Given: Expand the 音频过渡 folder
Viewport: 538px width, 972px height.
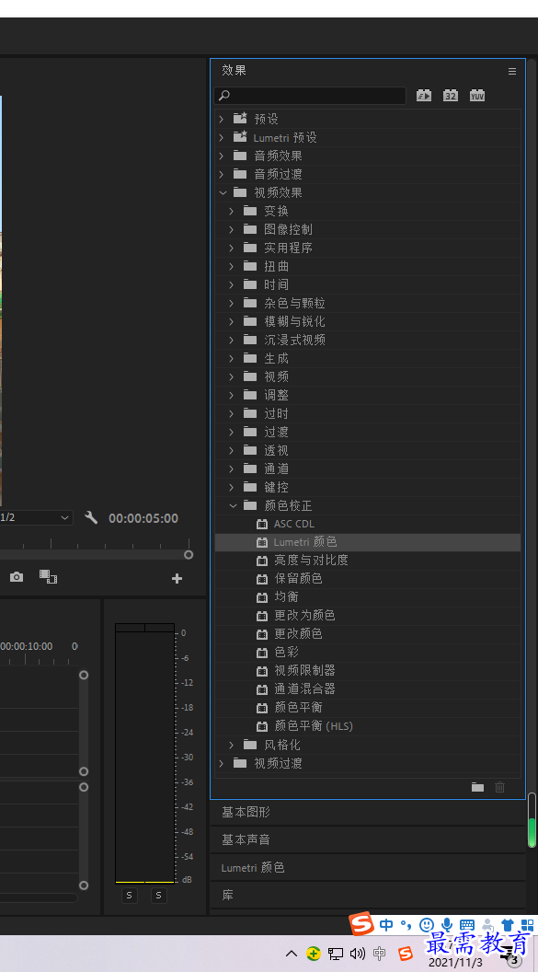Looking at the screenshot, I should pos(222,174).
